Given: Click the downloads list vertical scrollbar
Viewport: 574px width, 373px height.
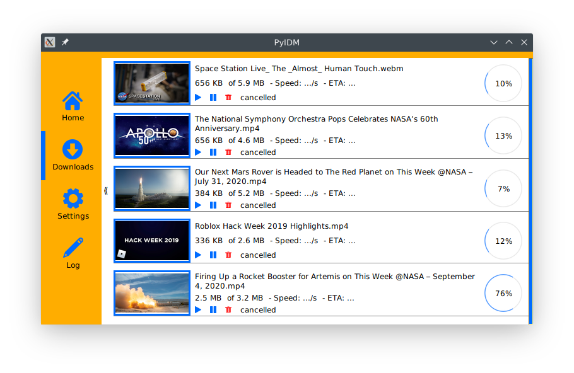Looking at the screenshot, I should click(531, 191).
